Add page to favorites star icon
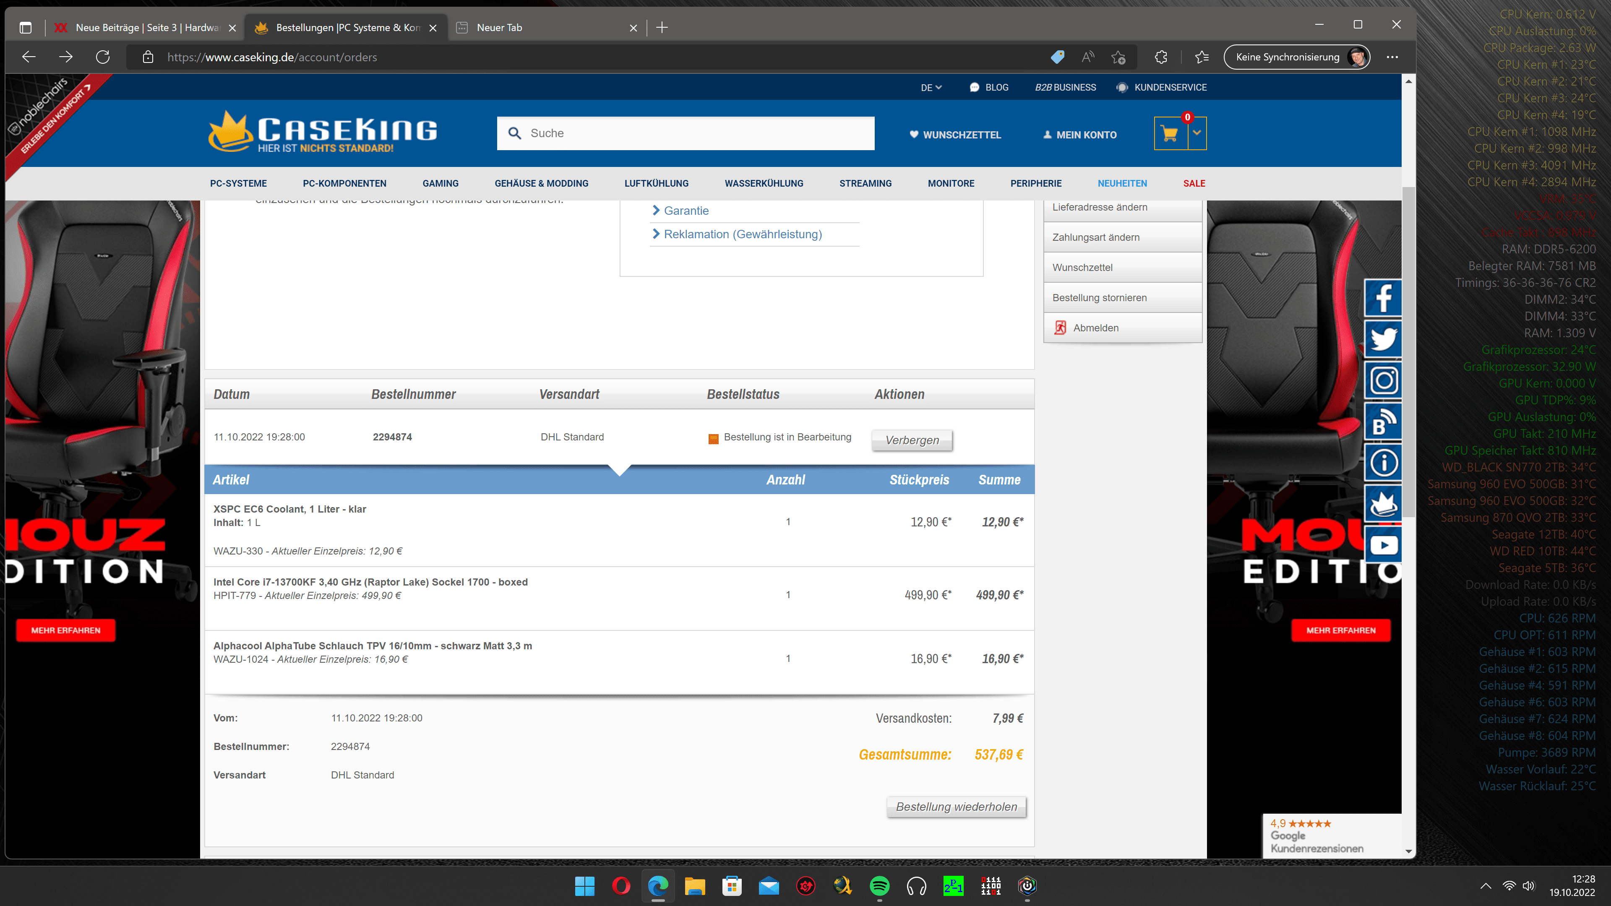The image size is (1611, 906). [x=1118, y=57]
